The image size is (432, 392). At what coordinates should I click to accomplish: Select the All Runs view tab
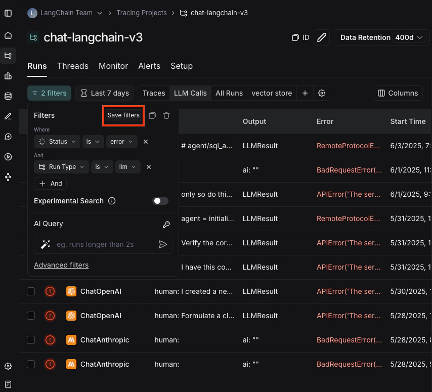[229, 93]
